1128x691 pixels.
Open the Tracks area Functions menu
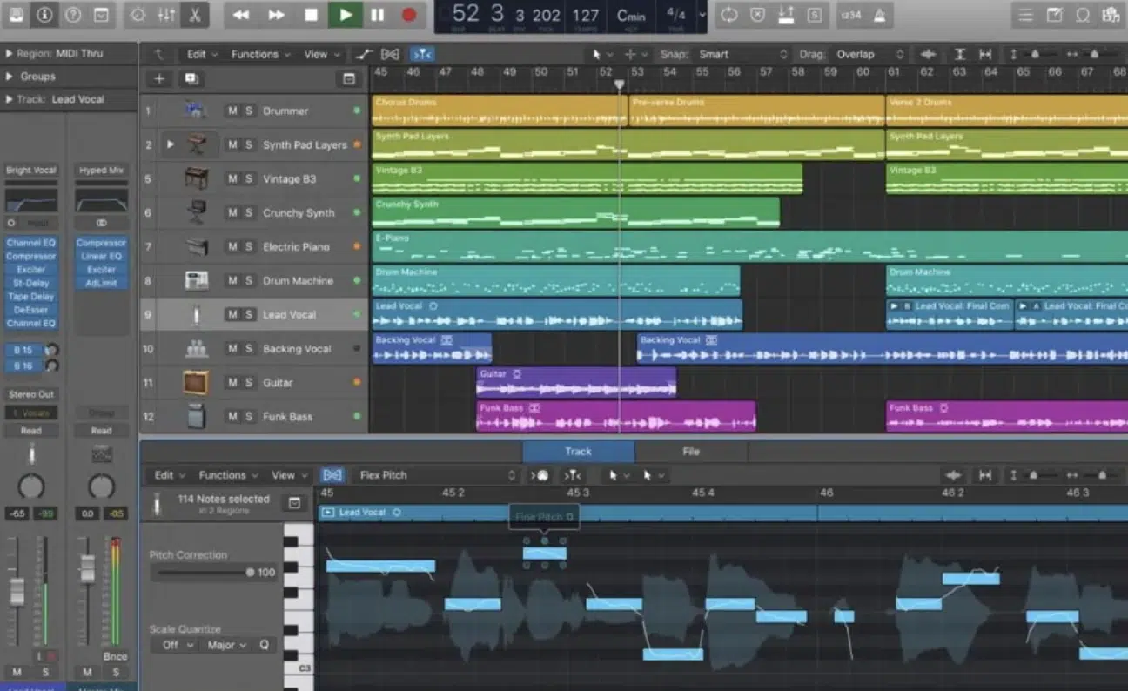tap(259, 54)
